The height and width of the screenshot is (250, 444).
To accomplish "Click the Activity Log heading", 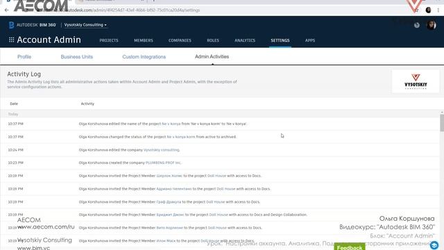I will click(x=24, y=74).
